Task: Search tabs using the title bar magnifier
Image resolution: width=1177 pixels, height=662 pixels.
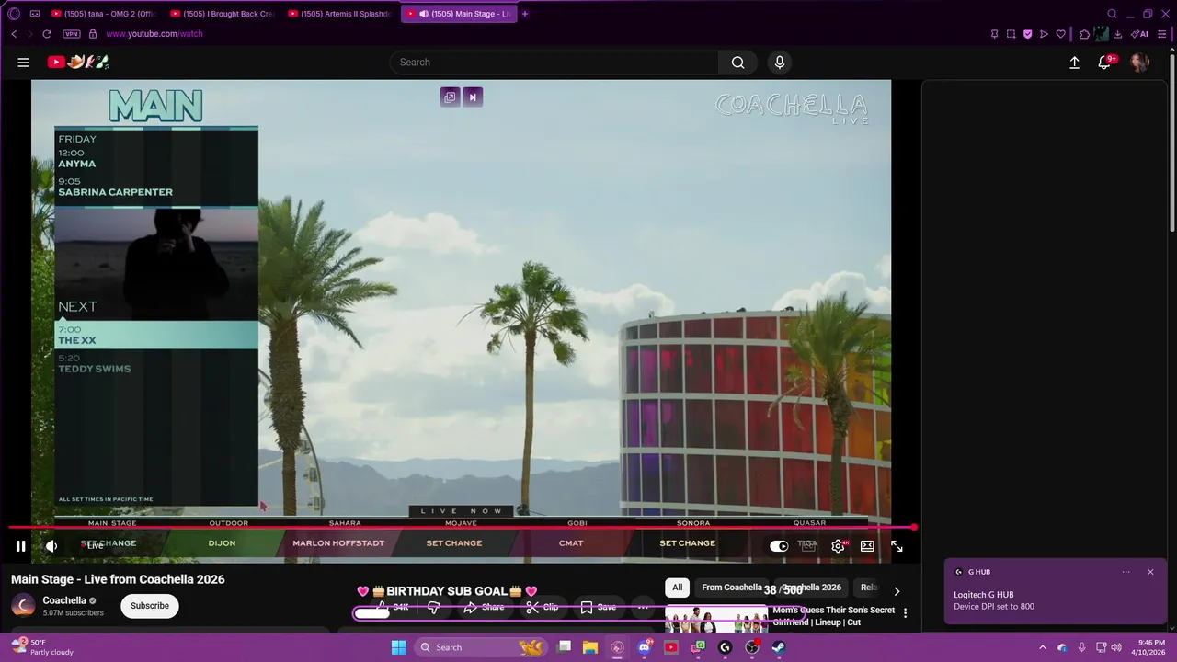Action: pos(1112,14)
